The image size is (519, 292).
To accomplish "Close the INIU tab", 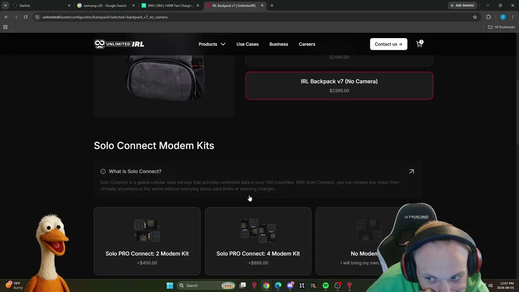I will coord(198,6).
